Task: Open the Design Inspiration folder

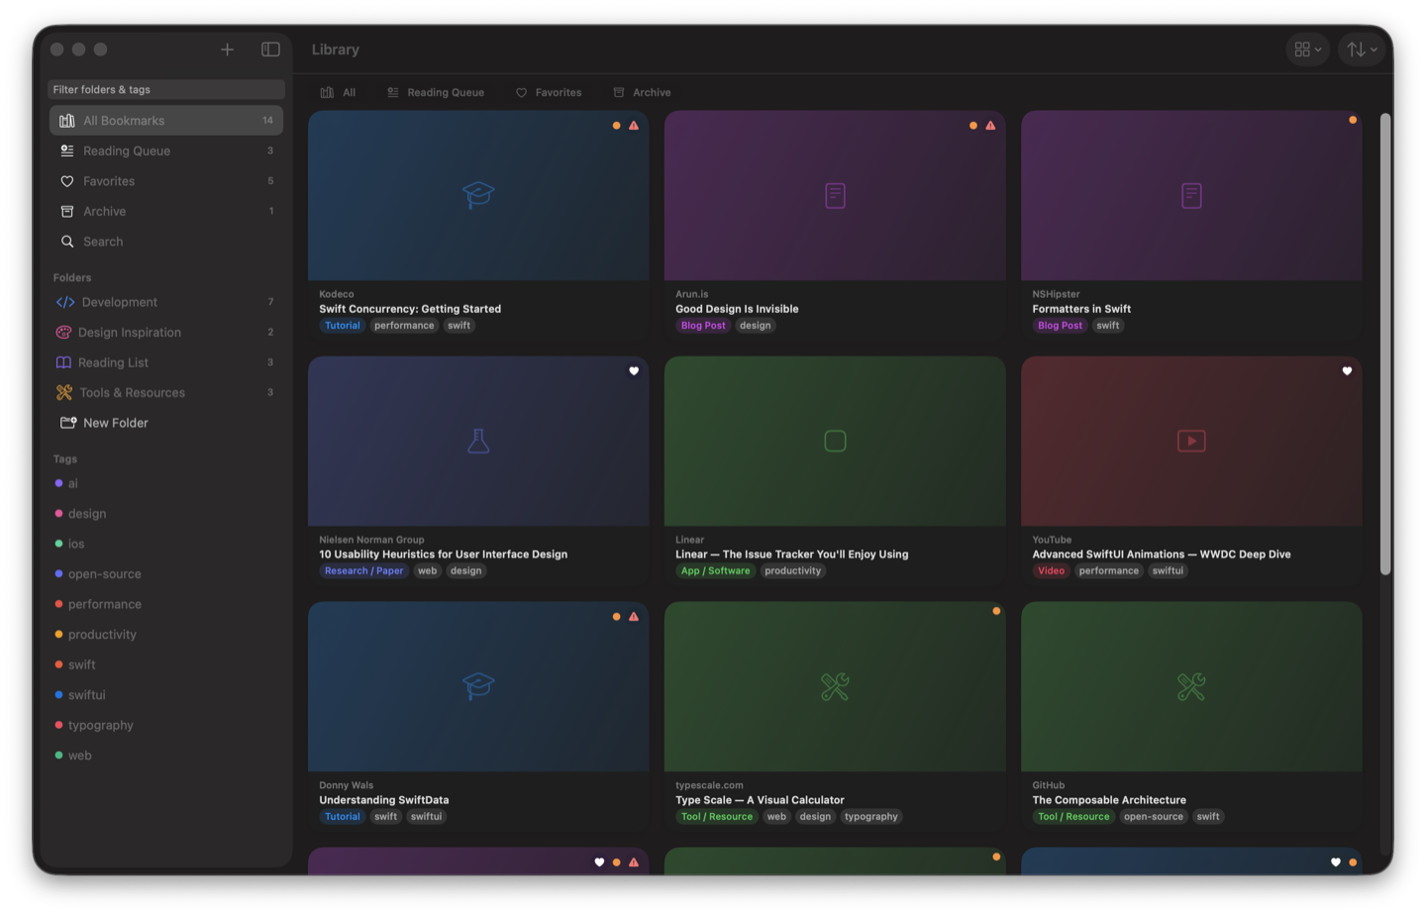Action: (x=166, y=333)
